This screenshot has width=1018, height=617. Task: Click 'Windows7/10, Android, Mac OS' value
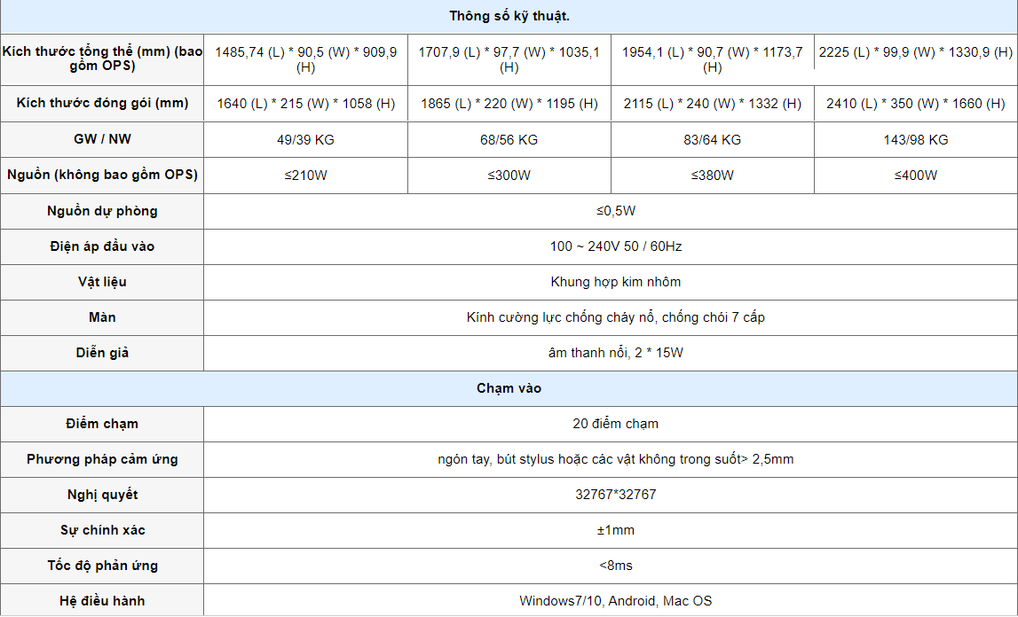click(615, 601)
